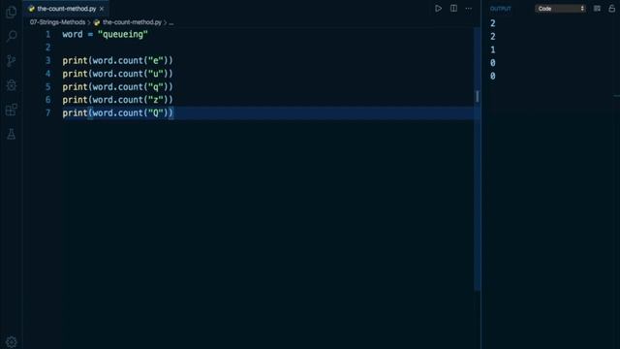The image size is (620, 349).
Task: Open the Code output channel dropdown
Action: point(560,9)
